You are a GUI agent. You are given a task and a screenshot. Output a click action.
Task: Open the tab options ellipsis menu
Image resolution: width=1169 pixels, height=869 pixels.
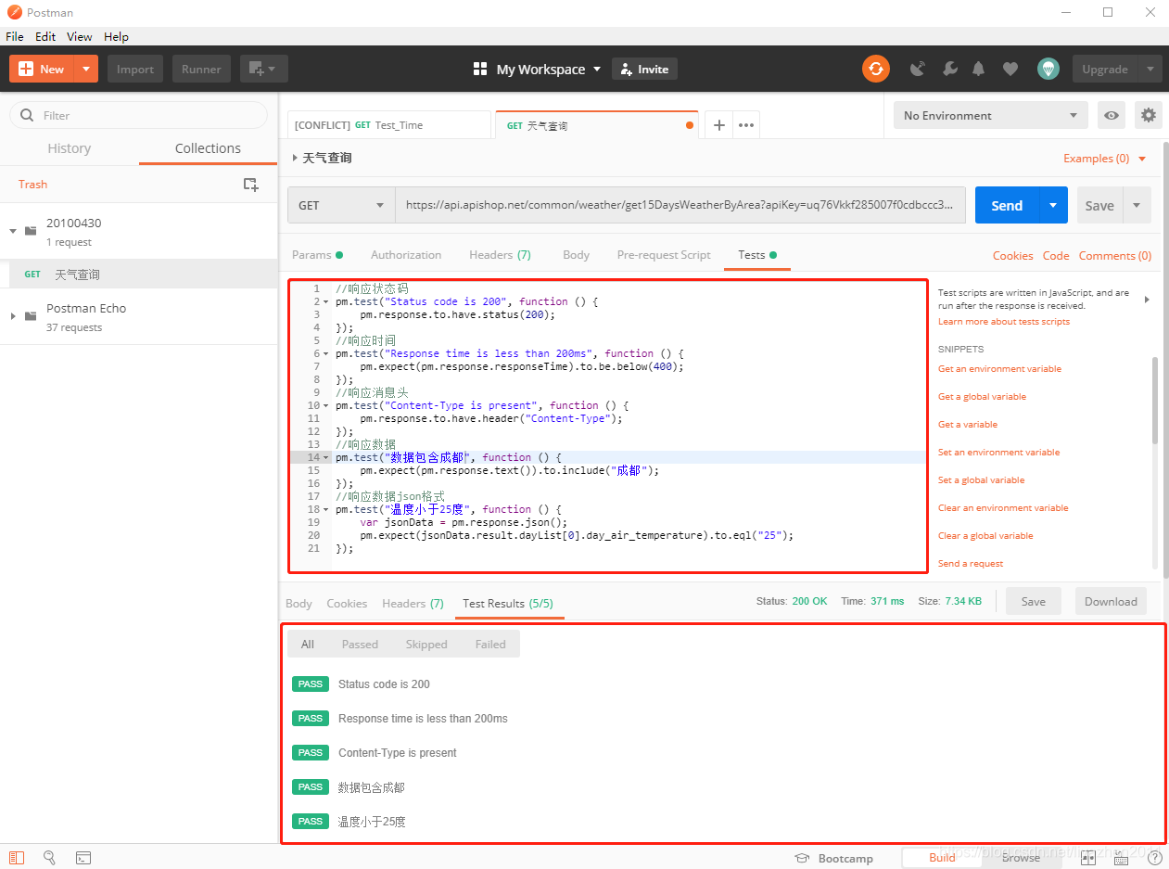coord(746,125)
